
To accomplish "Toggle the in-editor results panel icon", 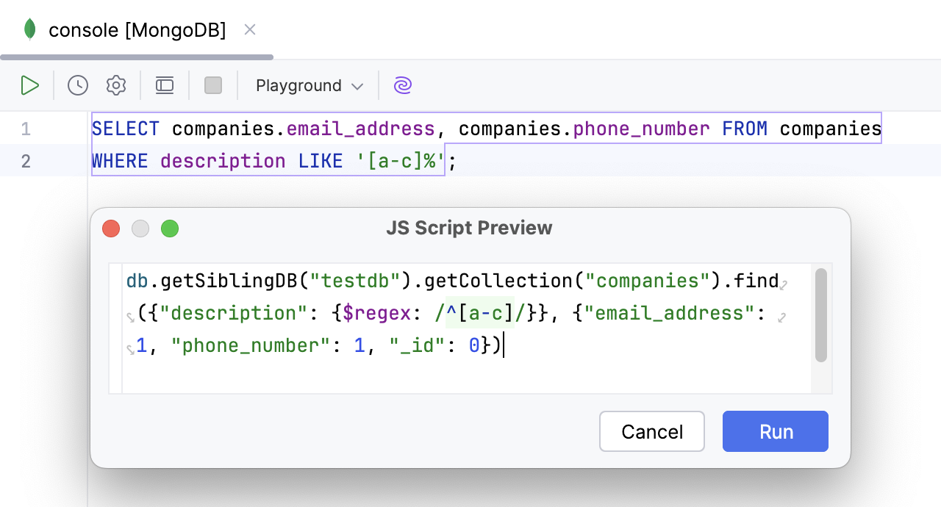I will click(x=164, y=85).
